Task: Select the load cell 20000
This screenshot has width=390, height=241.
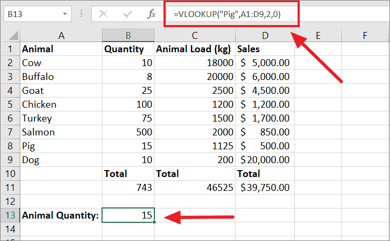Action: [195, 77]
